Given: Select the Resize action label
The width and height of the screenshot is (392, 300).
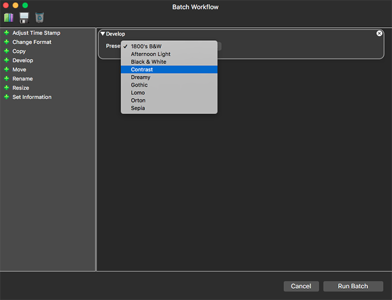Looking at the screenshot, I should point(21,88).
